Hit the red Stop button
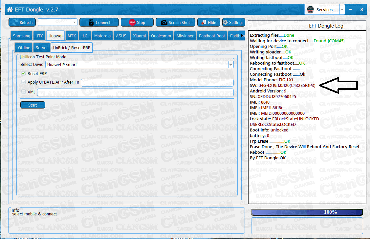Image resolution: width=370 pixels, height=239 pixels. tap(137, 22)
